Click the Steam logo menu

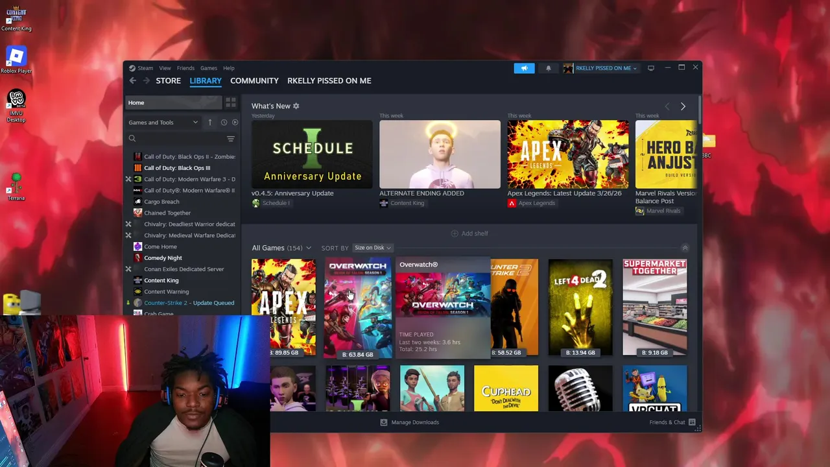(141, 68)
